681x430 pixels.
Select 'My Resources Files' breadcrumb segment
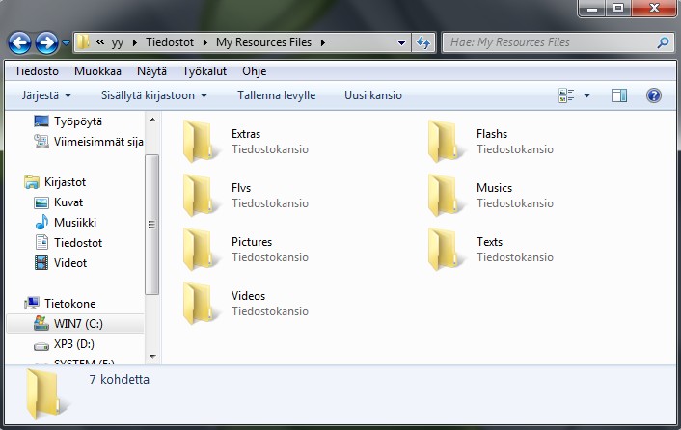point(263,42)
